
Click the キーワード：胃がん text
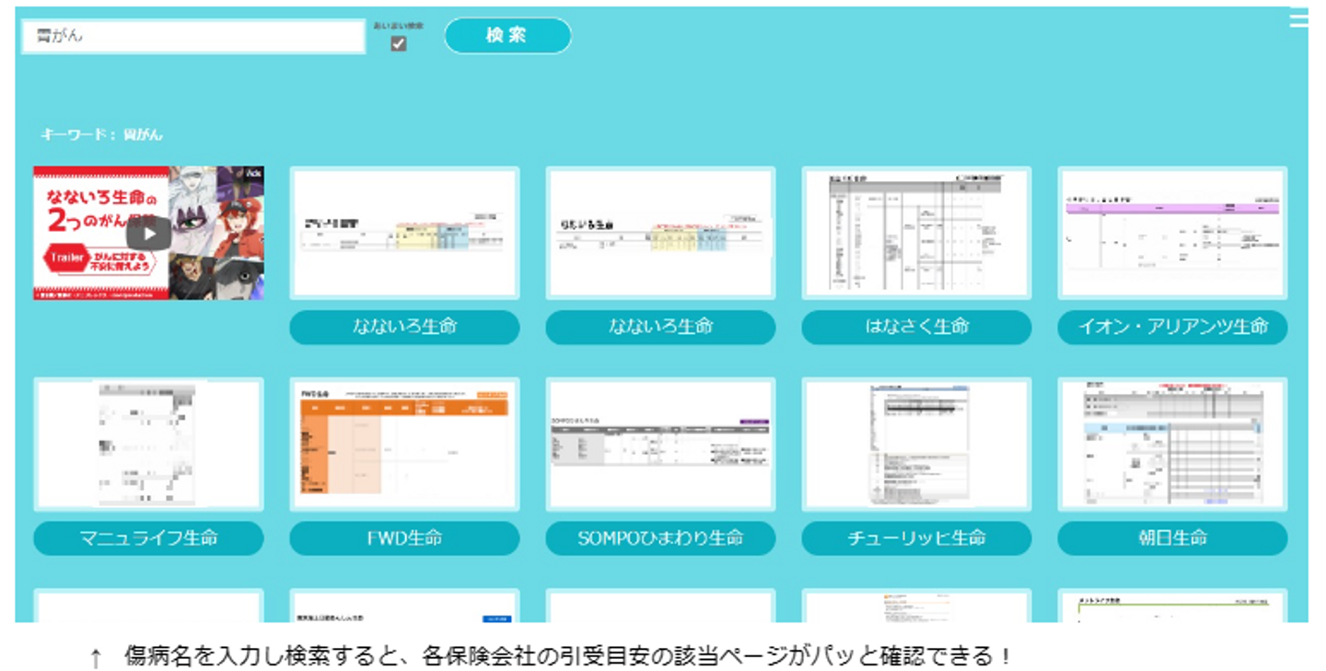pyautogui.click(x=101, y=134)
